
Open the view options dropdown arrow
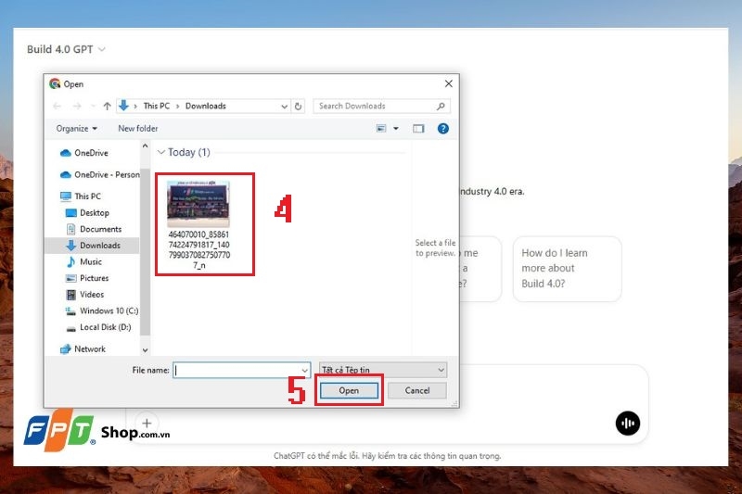click(x=396, y=129)
